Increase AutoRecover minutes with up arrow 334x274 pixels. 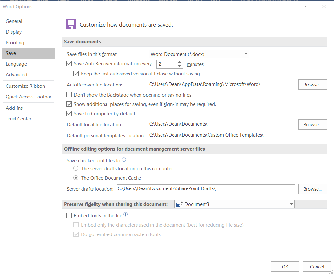click(179, 62)
